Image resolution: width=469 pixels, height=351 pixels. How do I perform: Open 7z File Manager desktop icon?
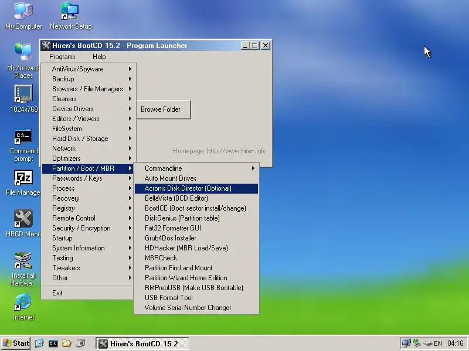coord(23,183)
